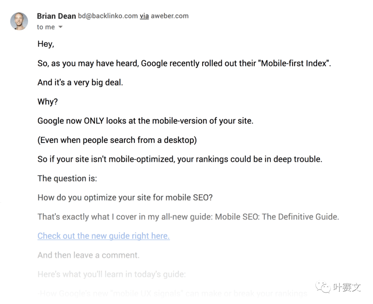Open the underlined 'via' link

point(144,16)
